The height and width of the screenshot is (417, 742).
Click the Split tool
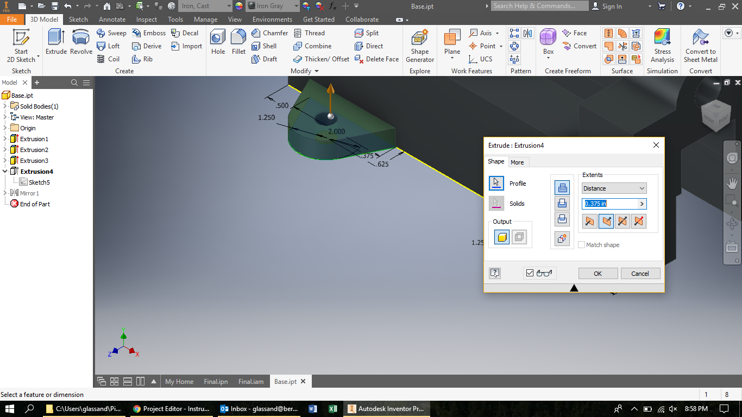click(367, 33)
